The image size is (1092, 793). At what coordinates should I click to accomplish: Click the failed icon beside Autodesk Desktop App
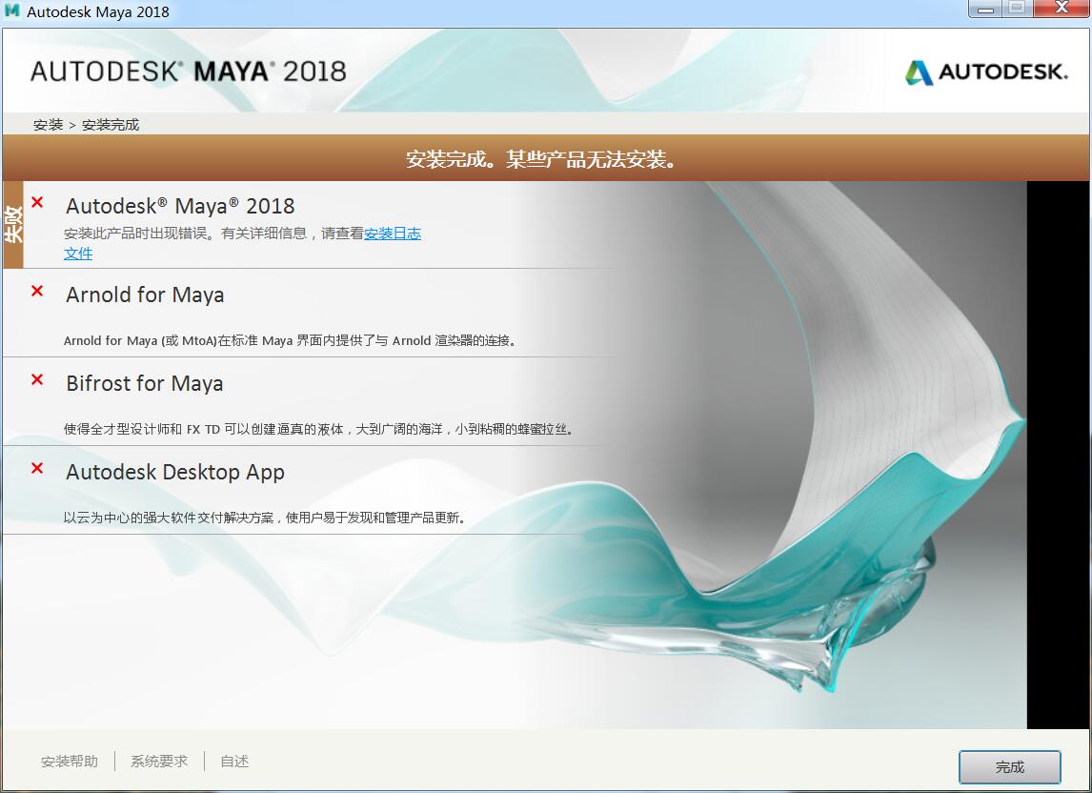(x=37, y=468)
